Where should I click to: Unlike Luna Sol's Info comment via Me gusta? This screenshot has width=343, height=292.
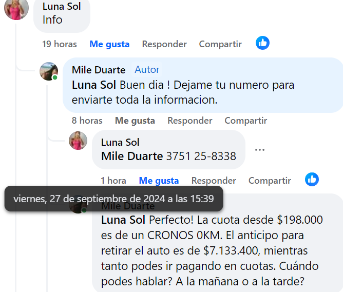click(109, 44)
